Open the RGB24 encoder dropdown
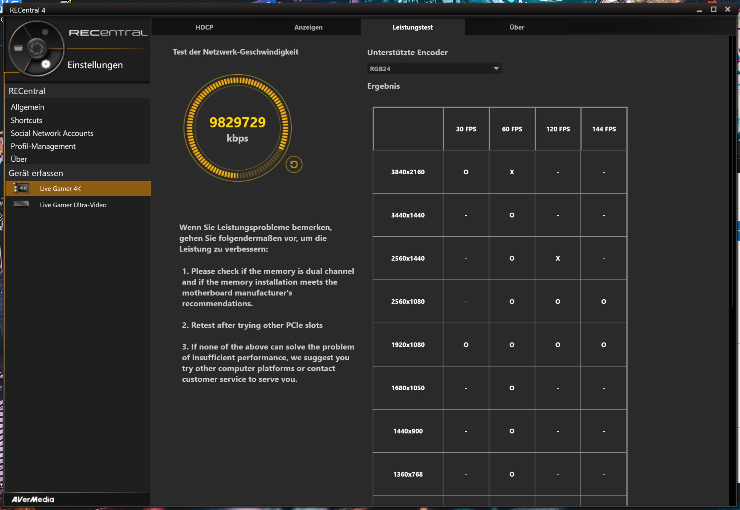The width and height of the screenshot is (740, 510). (434, 69)
